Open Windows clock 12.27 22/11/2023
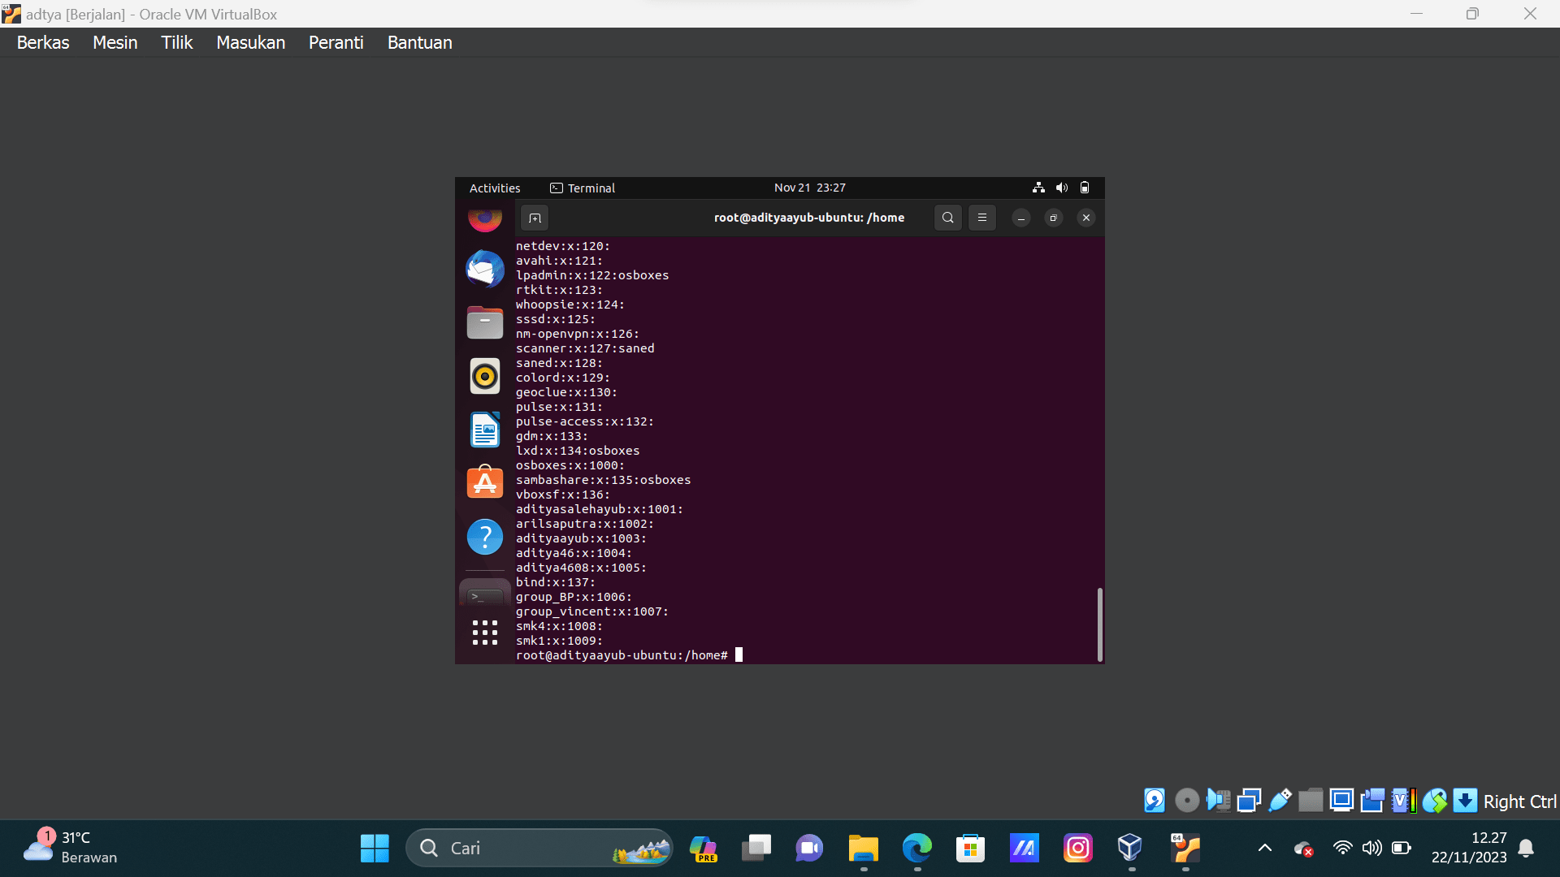 pos(1469,848)
